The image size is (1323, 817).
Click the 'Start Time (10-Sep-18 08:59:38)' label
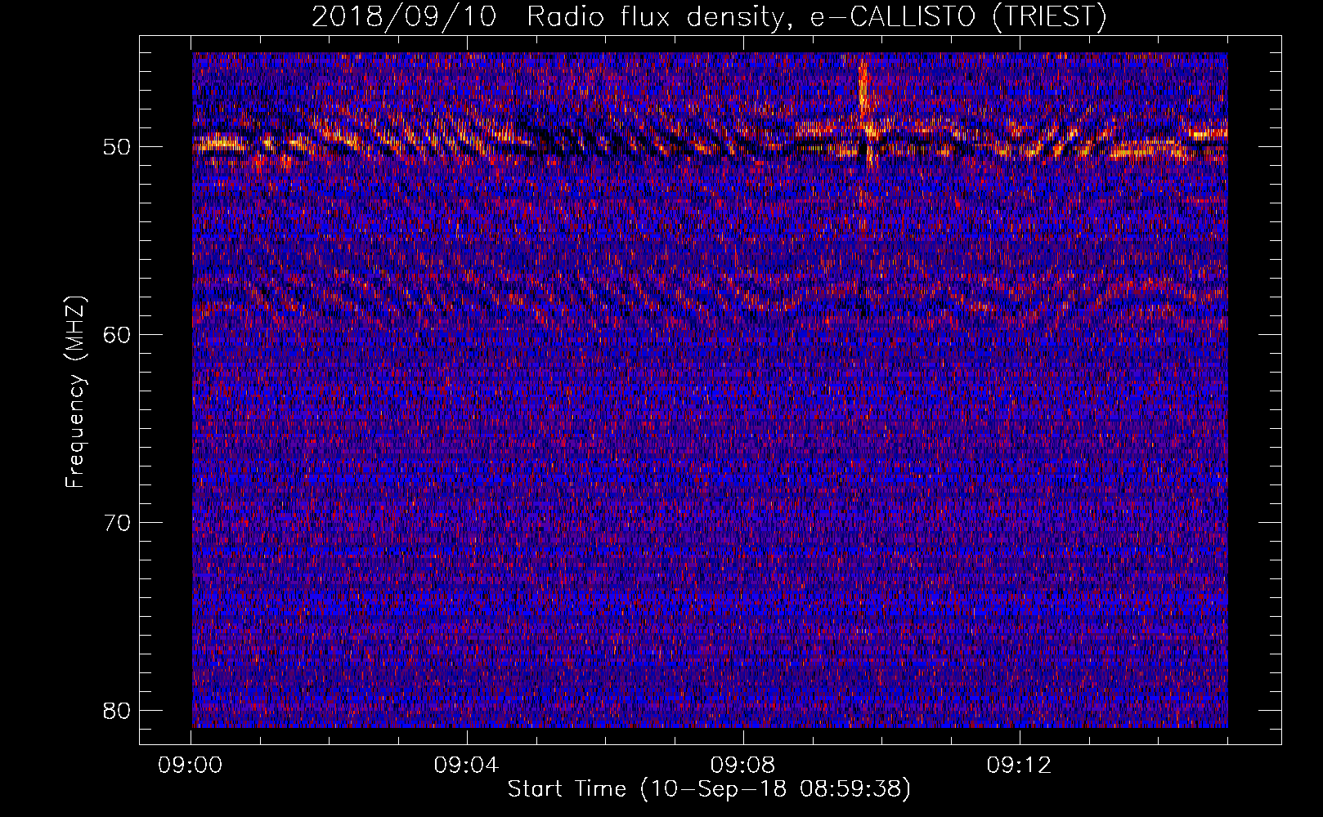click(x=709, y=789)
